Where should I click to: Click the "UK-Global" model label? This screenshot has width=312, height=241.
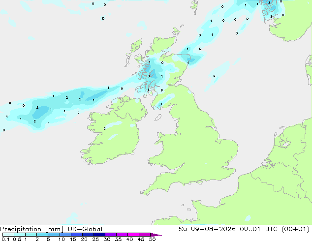85,229
